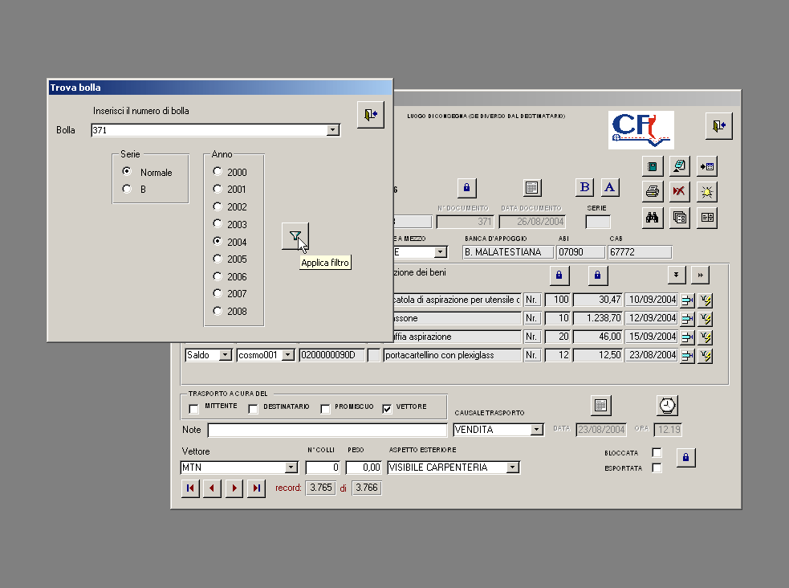
Task: Click padlock icon above quantity column
Action: 559,275
